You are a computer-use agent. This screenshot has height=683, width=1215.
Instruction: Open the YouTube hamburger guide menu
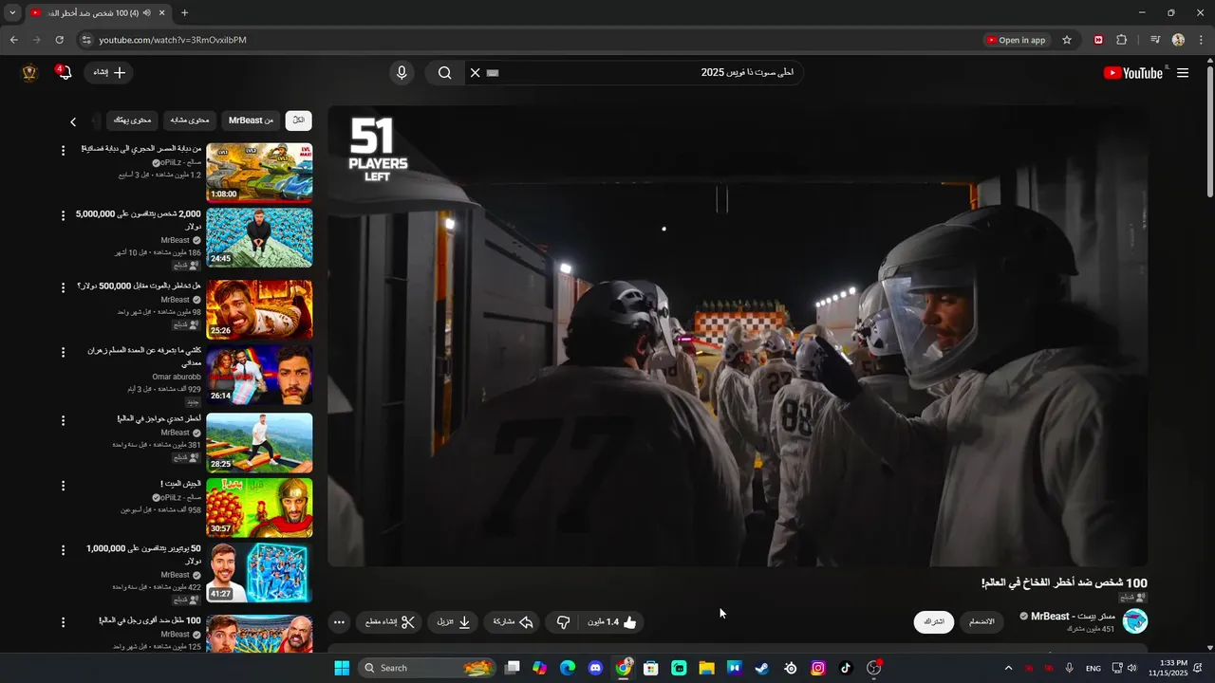pyautogui.click(x=1183, y=73)
